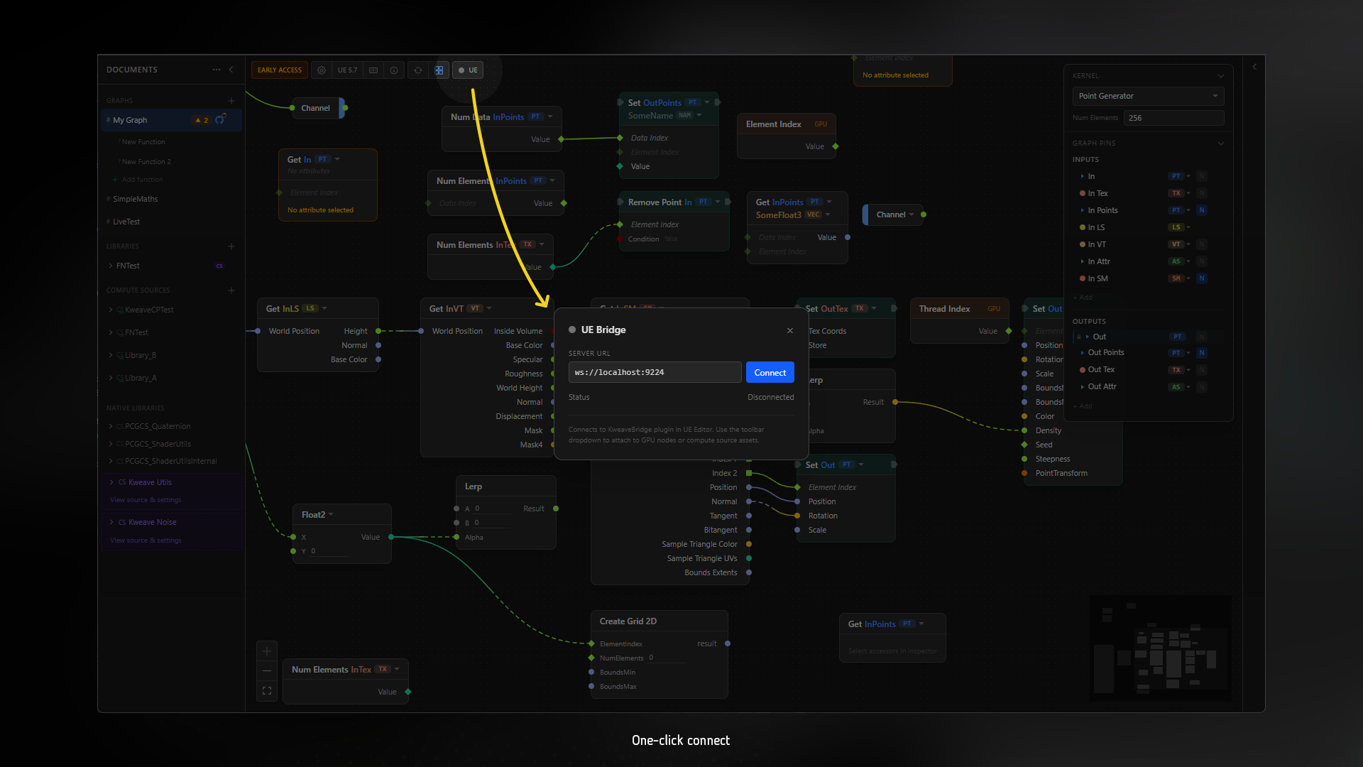Click the fit-to-view icon in canvas controls
Screen dimensions: 1363x767
267,690
